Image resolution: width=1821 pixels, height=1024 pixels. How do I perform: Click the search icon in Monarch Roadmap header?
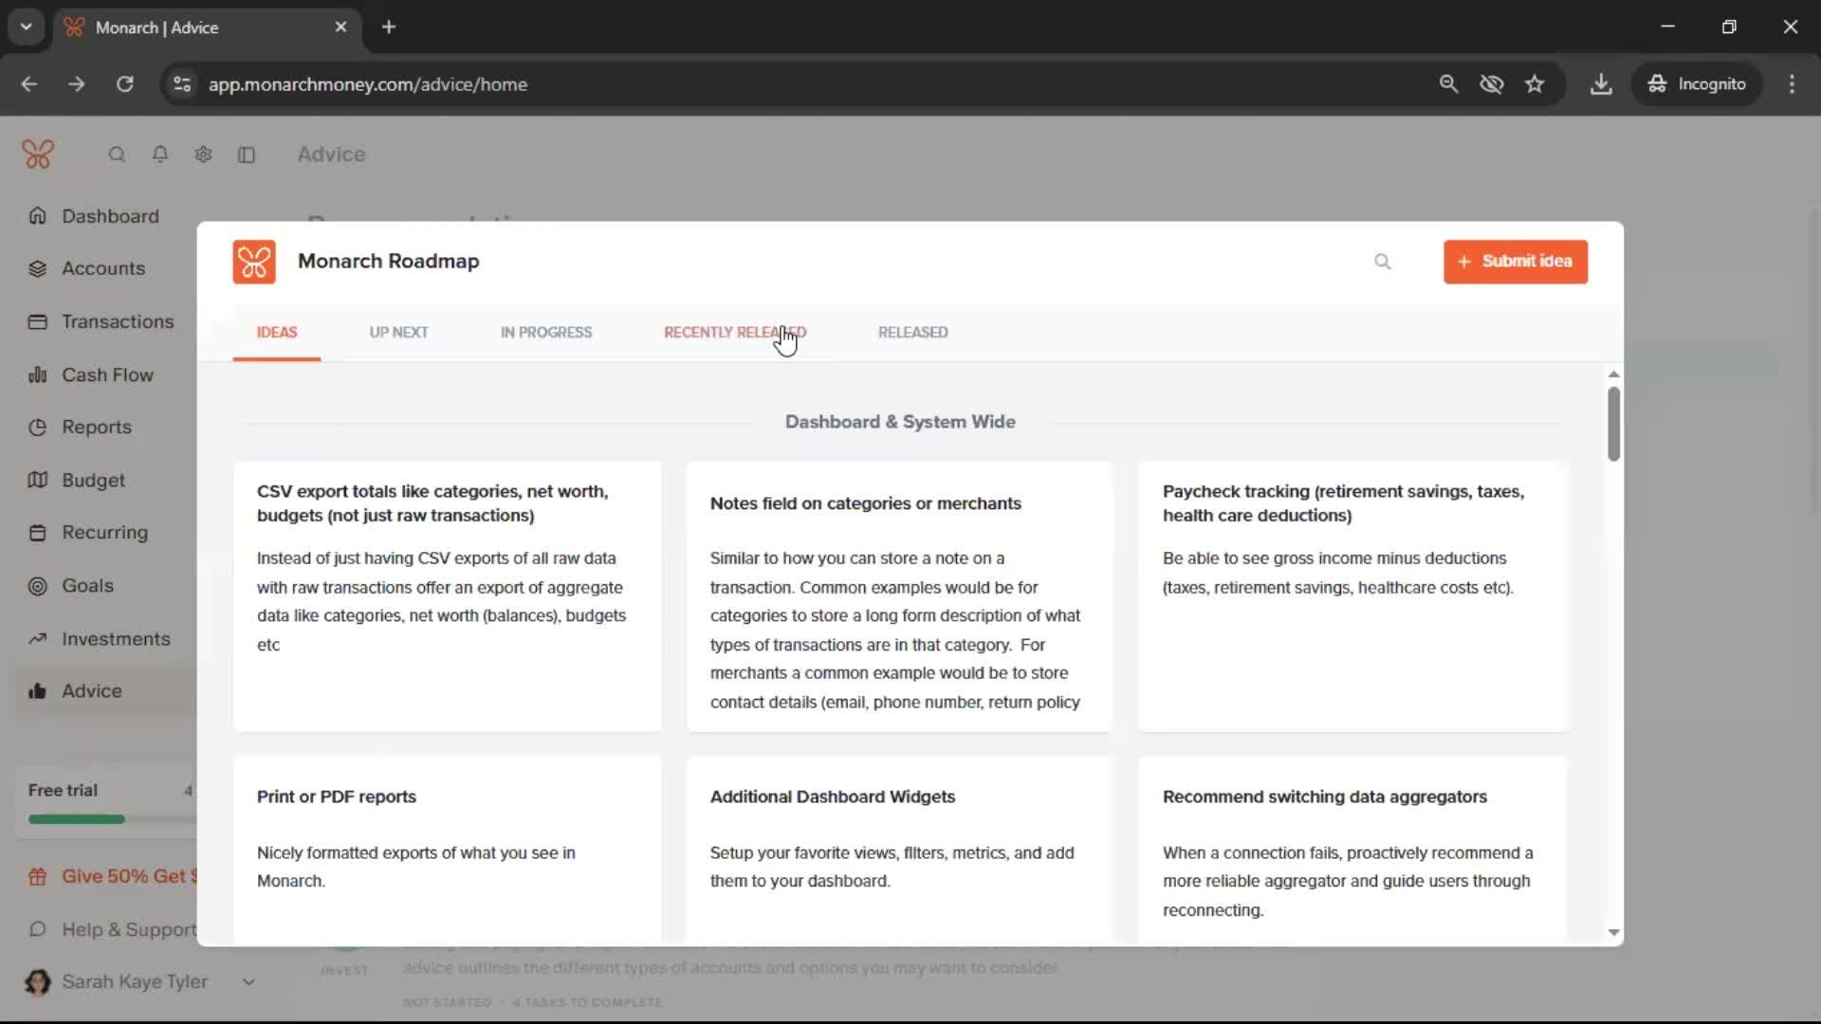[x=1382, y=262]
